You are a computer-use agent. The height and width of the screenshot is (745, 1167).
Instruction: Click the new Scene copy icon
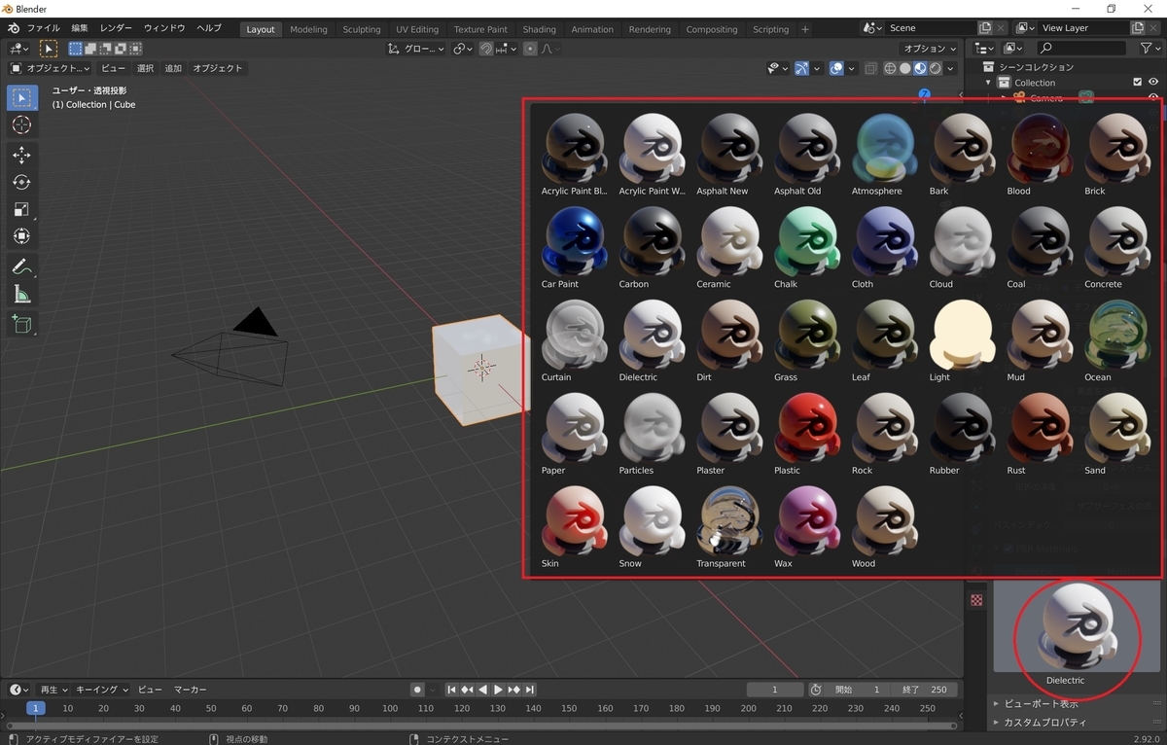(984, 28)
